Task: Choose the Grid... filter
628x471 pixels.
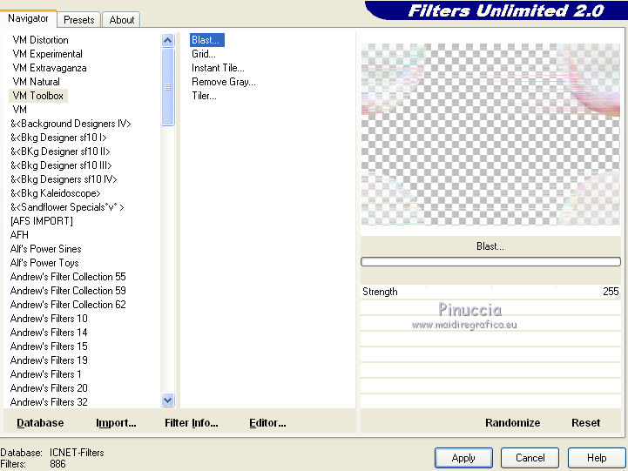Action: [x=204, y=54]
